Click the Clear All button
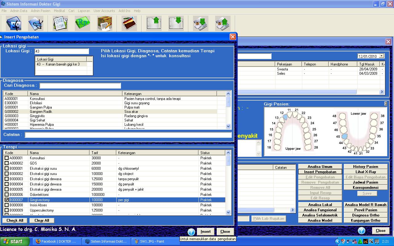This screenshot has height=246, width=394. [x=42, y=220]
